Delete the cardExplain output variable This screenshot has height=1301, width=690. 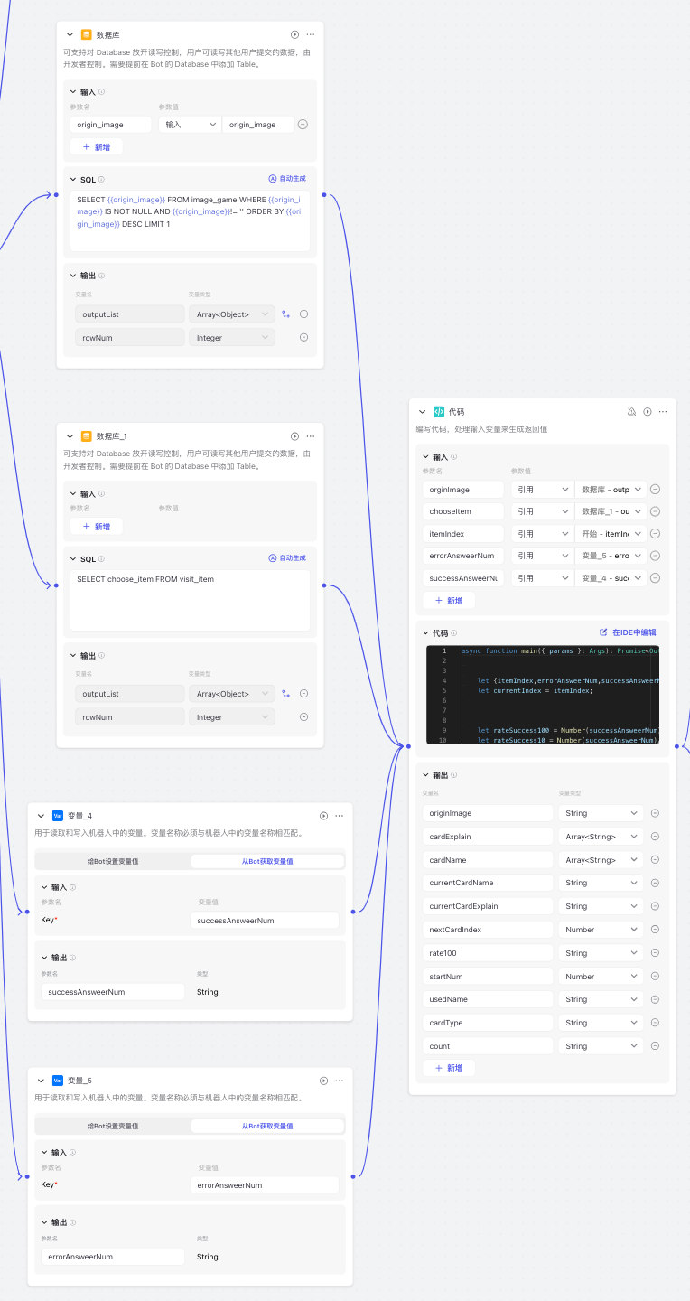coord(655,837)
